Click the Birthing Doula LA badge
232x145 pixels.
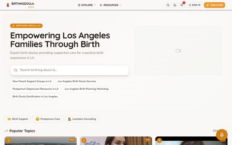tap(26, 26)
